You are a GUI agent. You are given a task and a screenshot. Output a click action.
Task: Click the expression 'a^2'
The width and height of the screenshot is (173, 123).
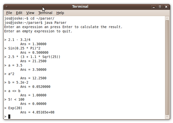pyautogui.click(x=11, y=74)
